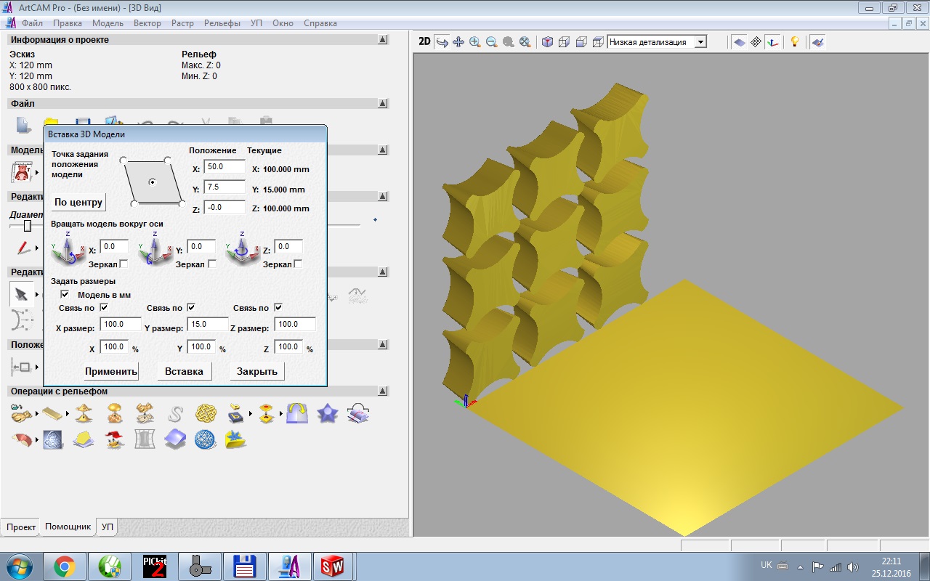Viewport: 930px width, 581px height.
Task: Click the volume speaker tray icon
Action: tap(852, 566)
